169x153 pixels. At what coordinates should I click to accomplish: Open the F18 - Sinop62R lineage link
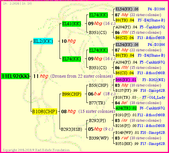click(x=153, y=91)
